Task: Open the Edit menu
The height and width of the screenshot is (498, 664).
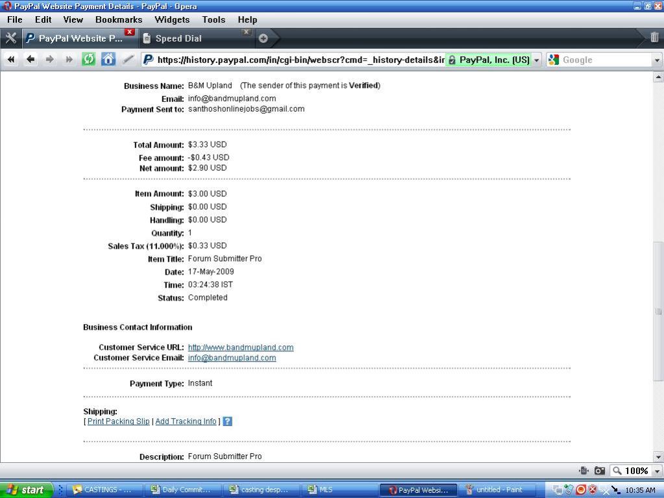Action: click(x=43, y=20)
